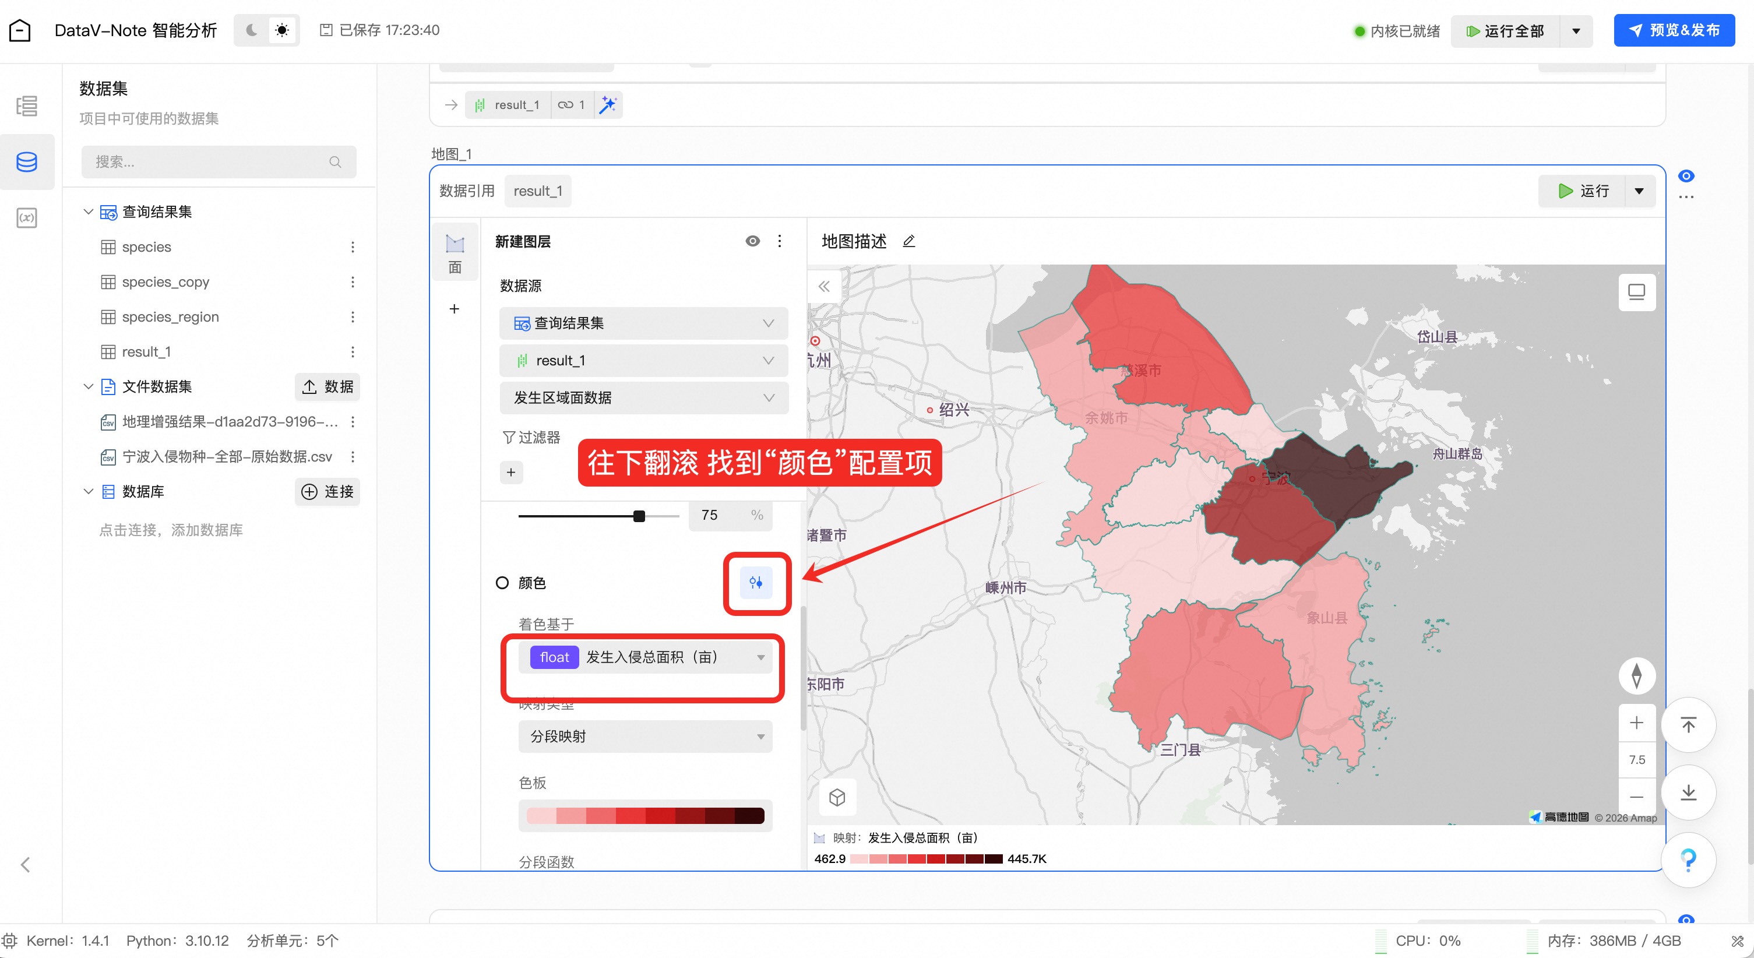1754x958 pixels.
Task: Toggle new layer visibility eye icon
Action: tap(752, 241)
